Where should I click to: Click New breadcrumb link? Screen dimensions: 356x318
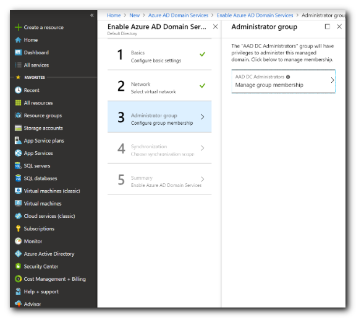(x=134, y=15)
